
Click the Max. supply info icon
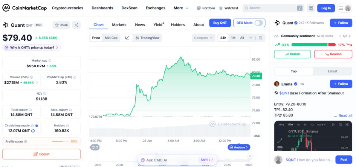[70, 110]
